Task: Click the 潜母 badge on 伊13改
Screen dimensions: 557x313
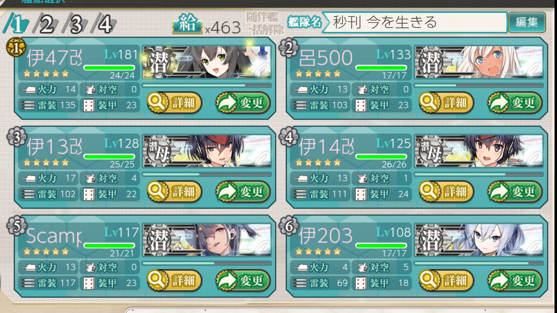Action: coord(158,151)
